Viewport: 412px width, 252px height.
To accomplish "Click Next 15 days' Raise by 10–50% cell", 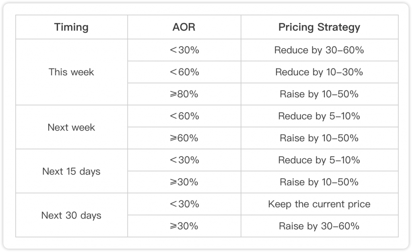I will (319, 182).
